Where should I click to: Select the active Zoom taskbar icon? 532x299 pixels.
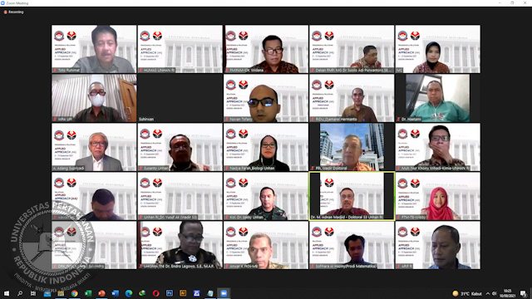click(224, 293)
